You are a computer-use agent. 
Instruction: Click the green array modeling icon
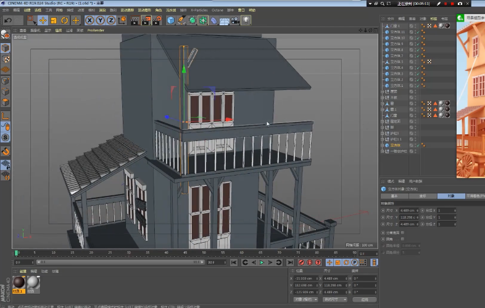coord(203,20)
